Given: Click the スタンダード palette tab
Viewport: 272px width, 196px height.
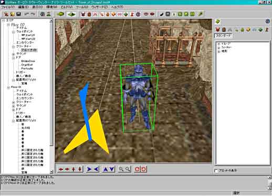Looking at the screenshot, I should [224, 36].
